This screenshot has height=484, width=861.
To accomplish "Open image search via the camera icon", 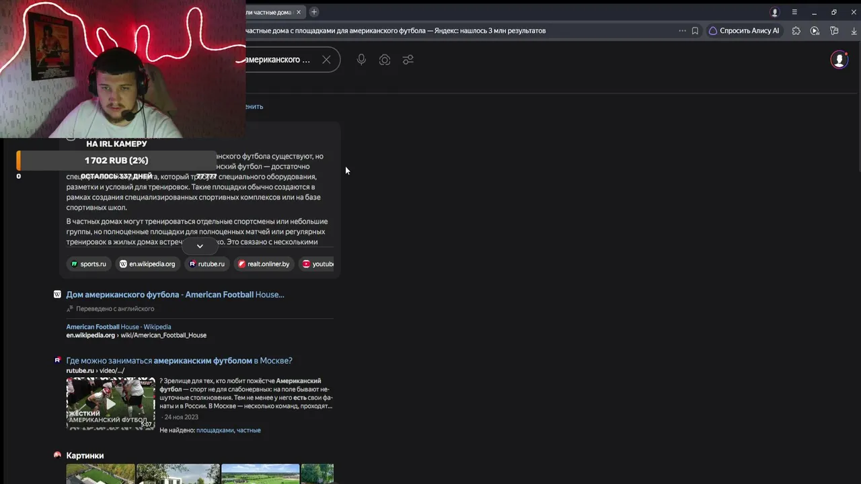I will point(385,60).
